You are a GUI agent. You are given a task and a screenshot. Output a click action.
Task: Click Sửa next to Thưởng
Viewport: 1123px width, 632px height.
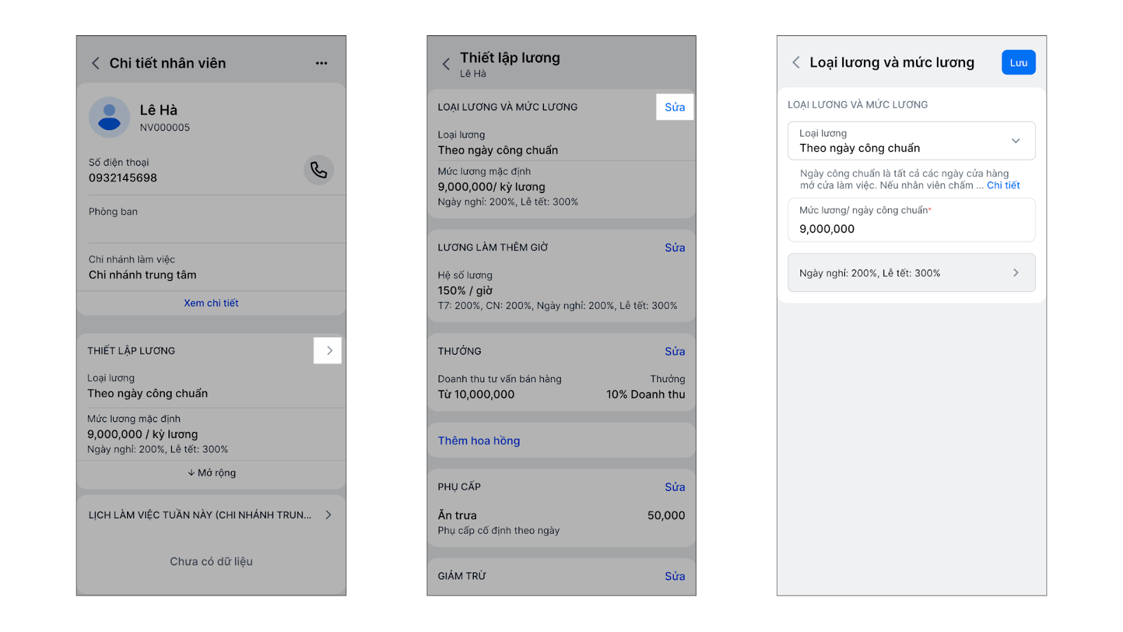click(x=675, y=352)
